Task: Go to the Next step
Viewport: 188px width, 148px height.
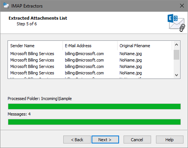Action: tap(105, 140)
